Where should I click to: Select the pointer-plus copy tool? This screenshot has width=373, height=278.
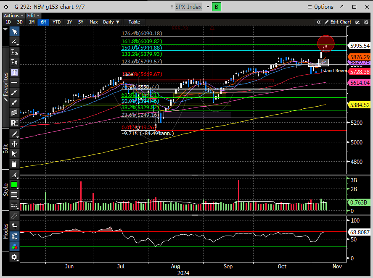click(x=15, y=154)
